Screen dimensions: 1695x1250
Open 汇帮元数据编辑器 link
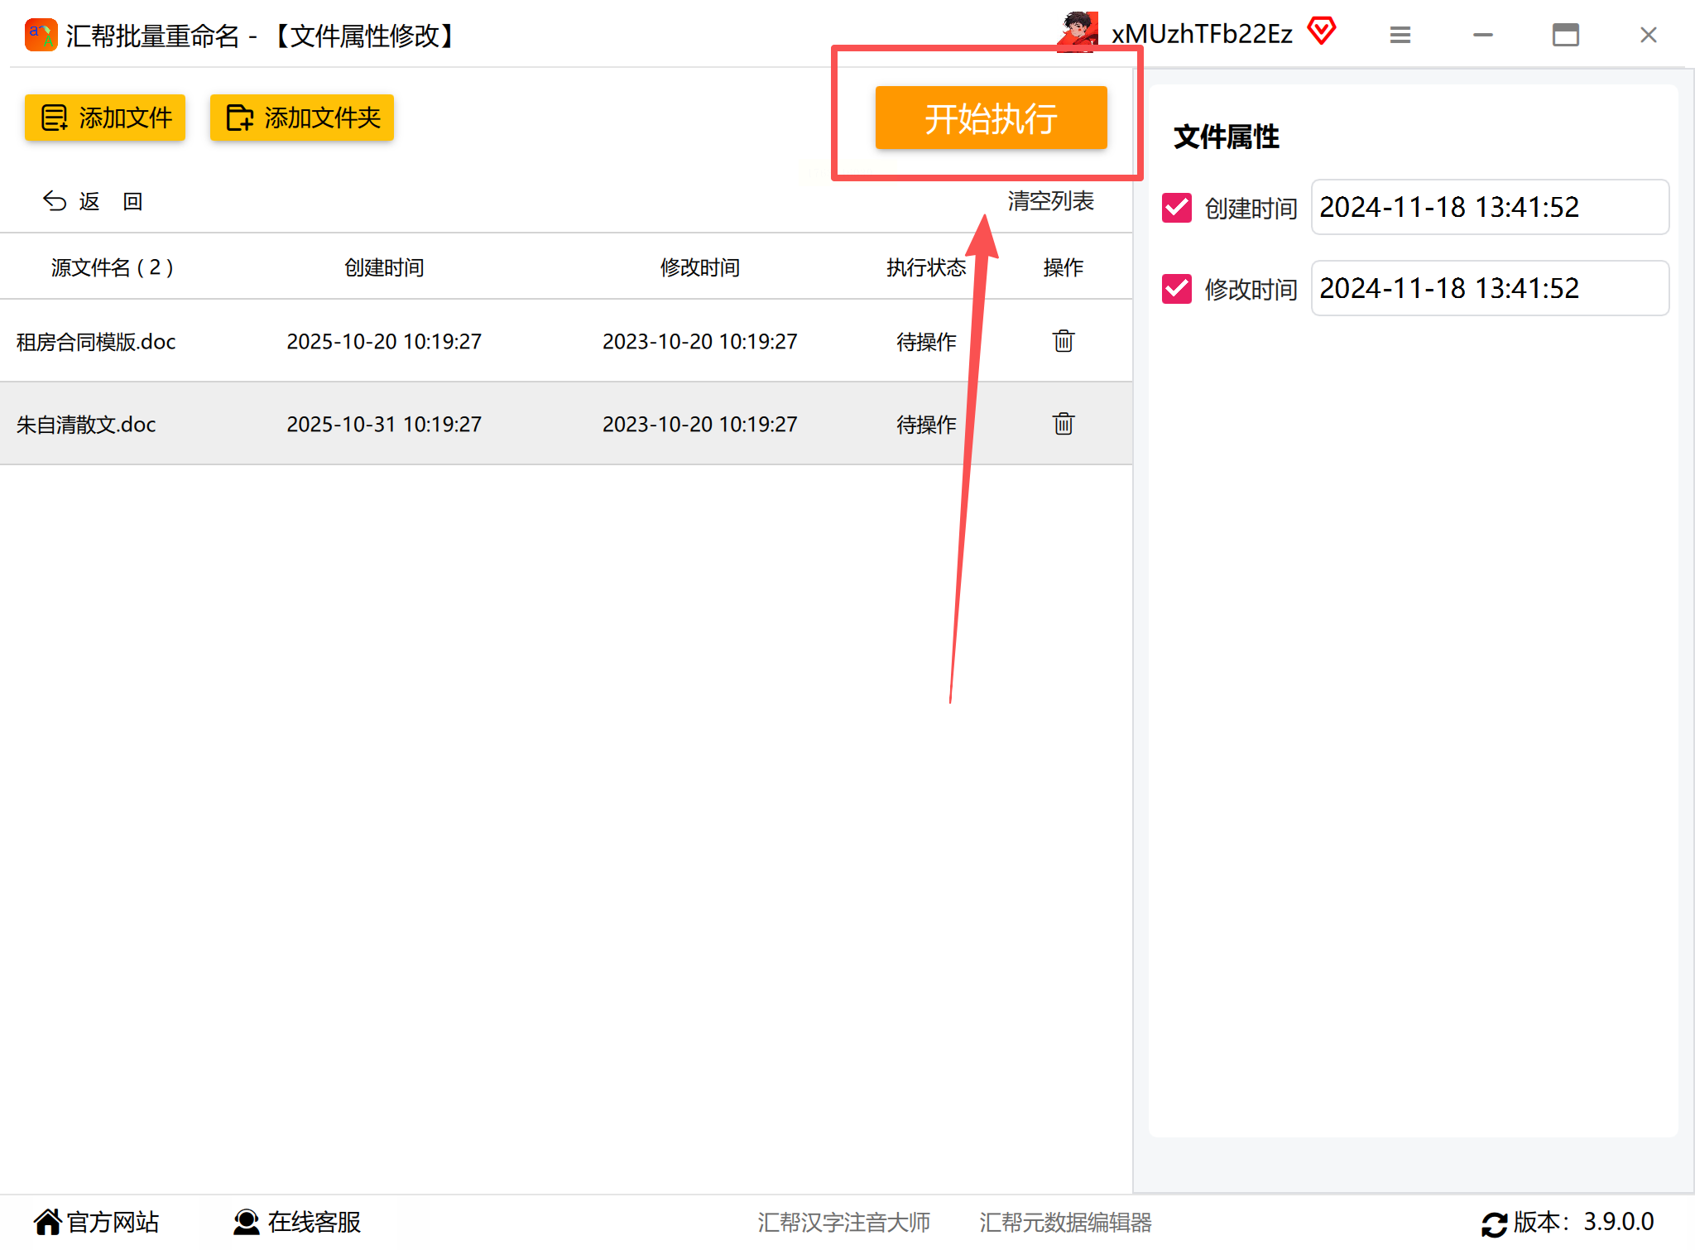click(x=1065, y=1222)
